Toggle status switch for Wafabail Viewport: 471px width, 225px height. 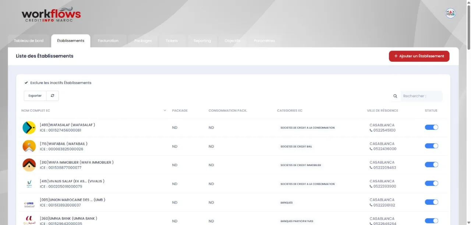click(x=432, y=146)
